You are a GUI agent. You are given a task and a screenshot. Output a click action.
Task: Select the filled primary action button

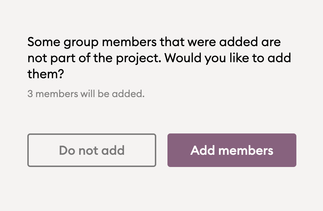point(232,150)
